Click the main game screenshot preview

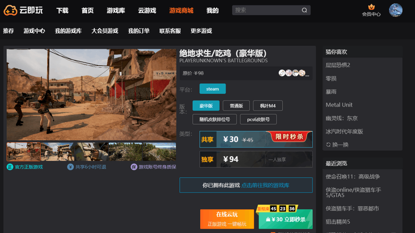tap(91, 94)
